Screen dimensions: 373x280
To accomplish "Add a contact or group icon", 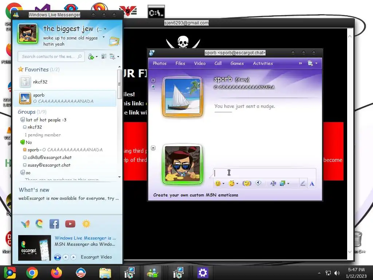I will point(91,57).
